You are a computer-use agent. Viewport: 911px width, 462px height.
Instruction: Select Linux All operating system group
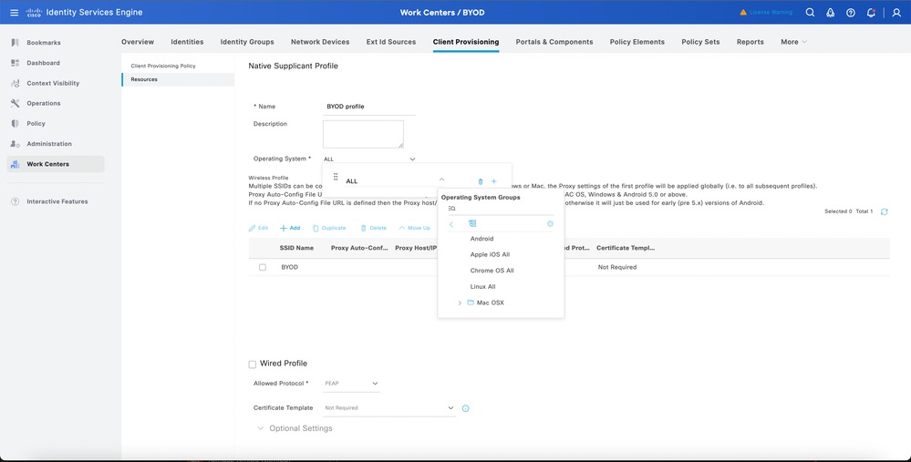[482, 287]
